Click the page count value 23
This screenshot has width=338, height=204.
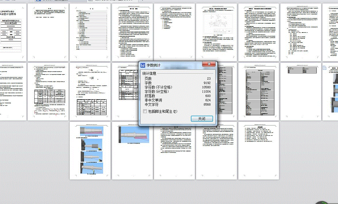[209, 79]
